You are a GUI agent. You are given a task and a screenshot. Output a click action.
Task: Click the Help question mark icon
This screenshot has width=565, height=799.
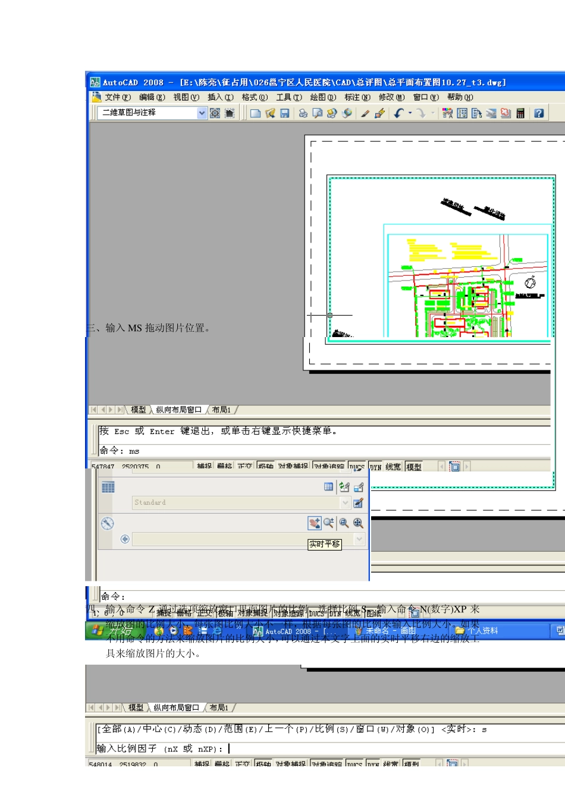click(539, 113)
